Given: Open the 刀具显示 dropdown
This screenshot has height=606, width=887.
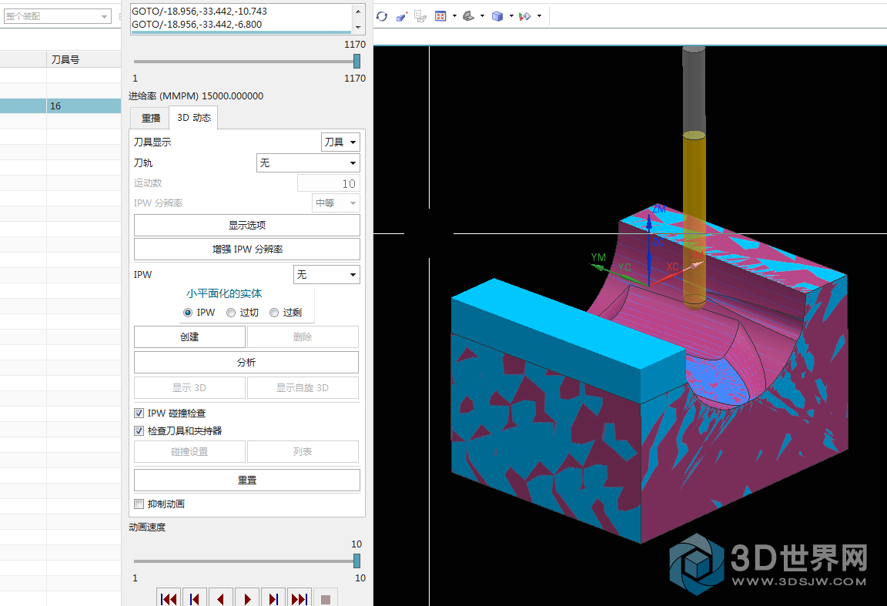Looking at the screenshot, I should point(340,142).
